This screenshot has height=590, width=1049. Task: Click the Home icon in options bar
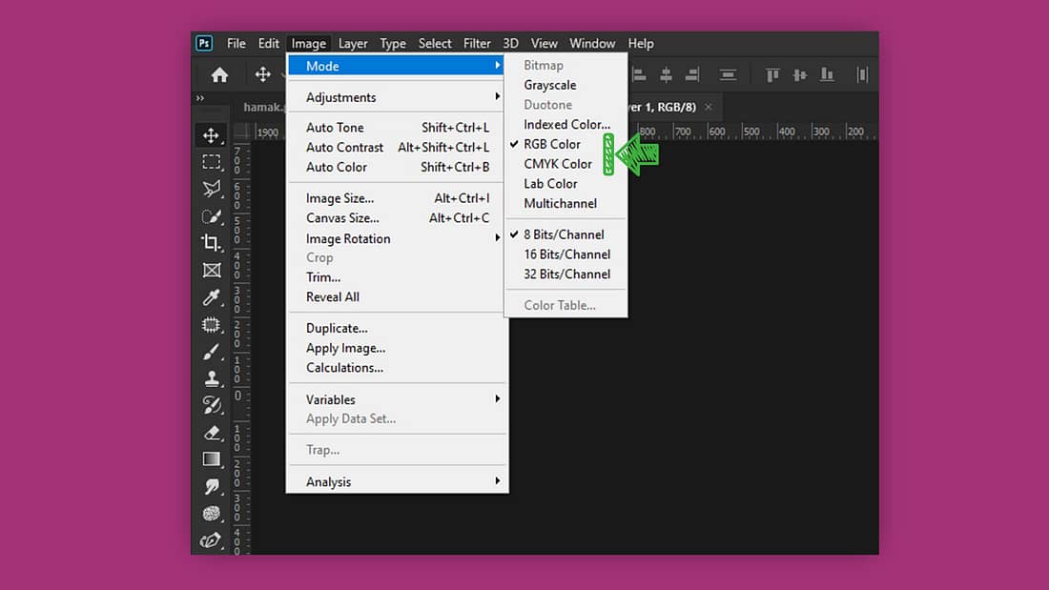[x=219, y=74]
